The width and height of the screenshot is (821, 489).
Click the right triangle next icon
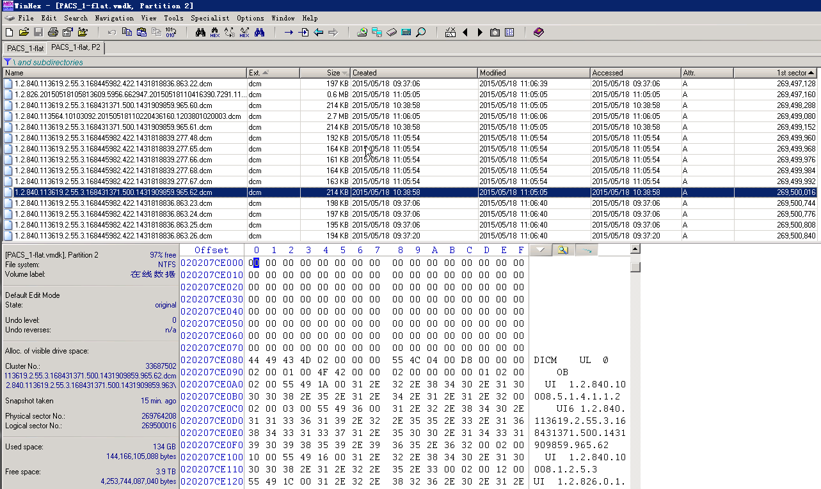[480, 32]
